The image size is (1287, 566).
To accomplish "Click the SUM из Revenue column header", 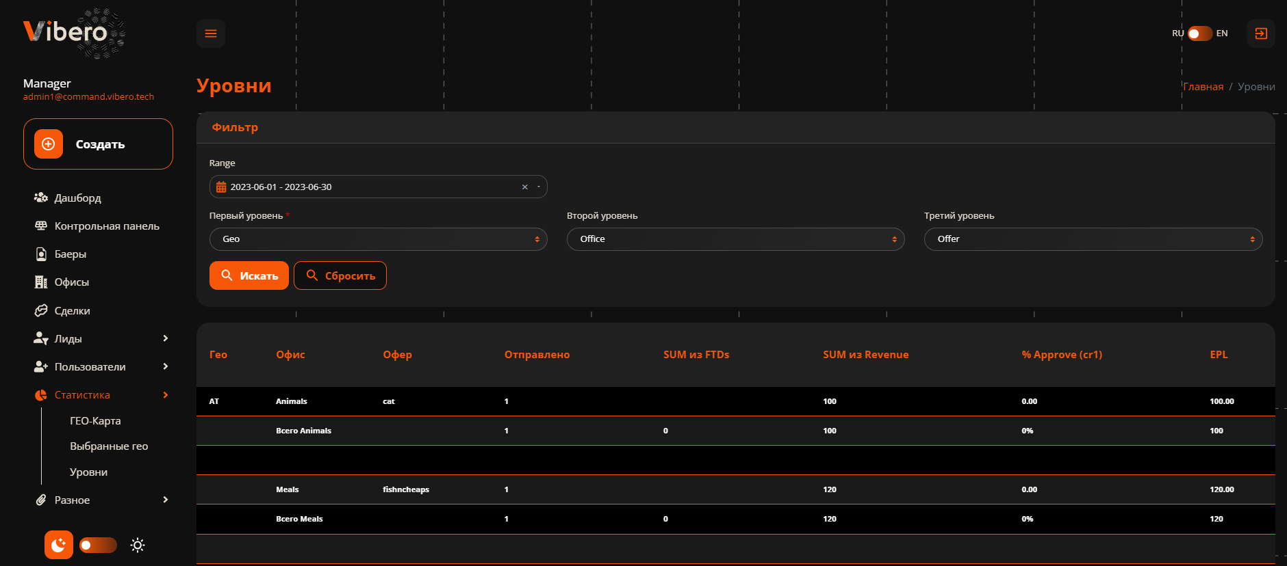I will (x=866, y=355).
